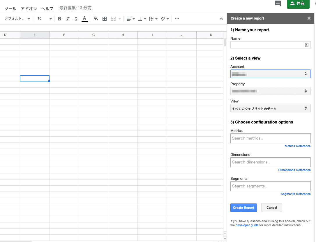Select column F header
316x242 pixels.
point(64,35)
